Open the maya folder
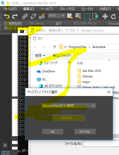119x155 pixels. coord(84,82)
